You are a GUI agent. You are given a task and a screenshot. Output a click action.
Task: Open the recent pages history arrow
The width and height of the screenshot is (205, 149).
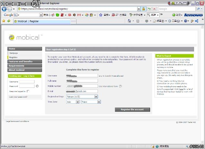click(14, 9)
